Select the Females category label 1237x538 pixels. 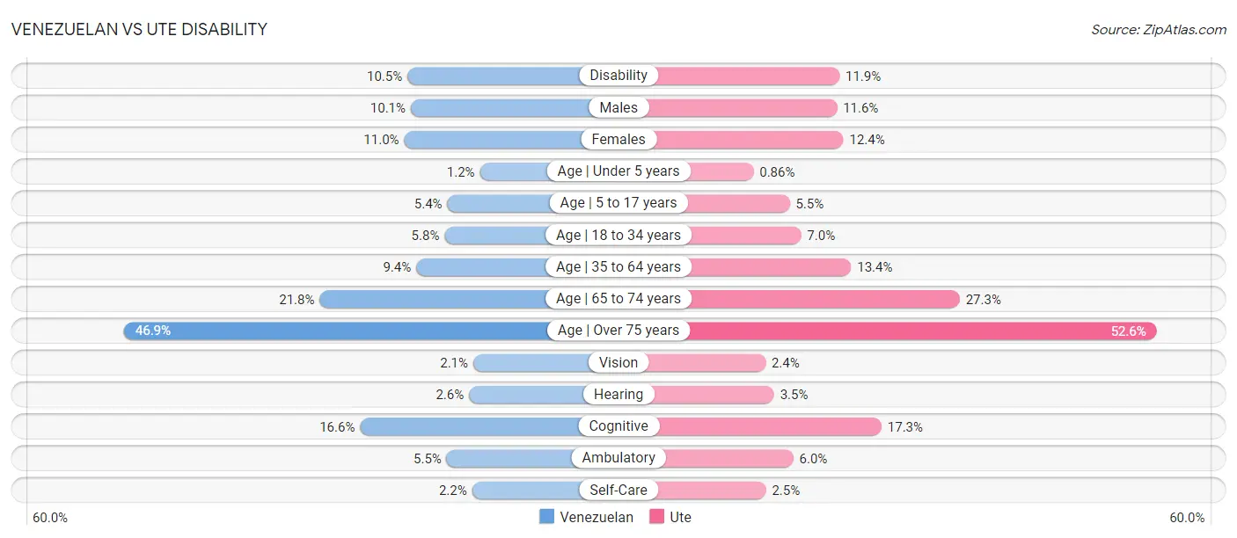tap(618, 139)
